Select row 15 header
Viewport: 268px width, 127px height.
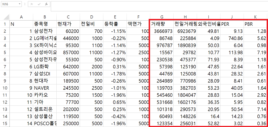(5, 123)
